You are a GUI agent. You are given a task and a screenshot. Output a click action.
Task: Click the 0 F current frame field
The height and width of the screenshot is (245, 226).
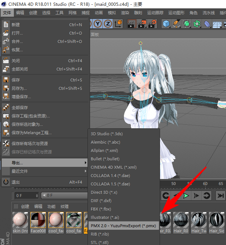27,196
